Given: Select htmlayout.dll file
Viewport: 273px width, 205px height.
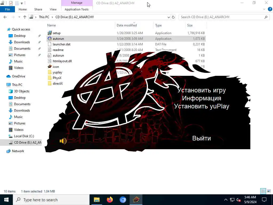Looking at the screenshot, I should click(62, 61).
